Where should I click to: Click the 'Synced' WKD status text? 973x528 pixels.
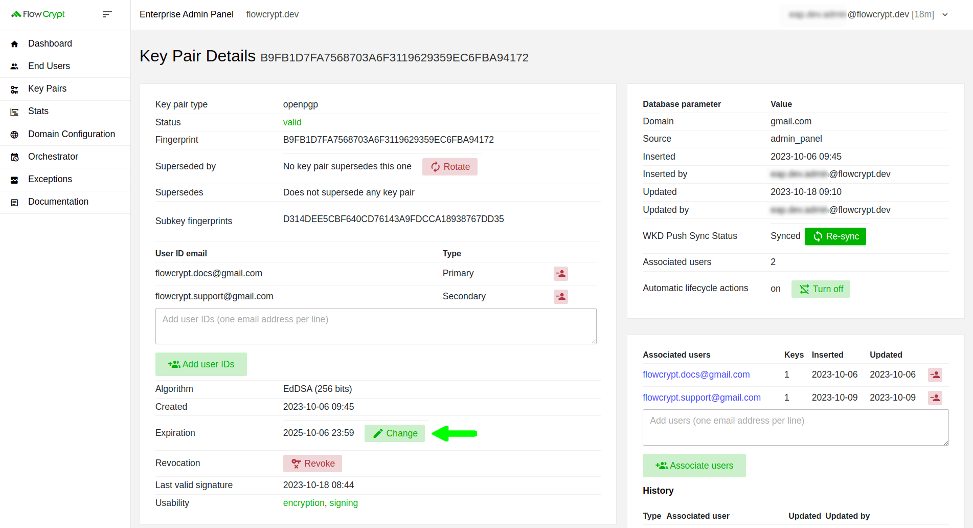pyautogui.click(x=785, y=236)
